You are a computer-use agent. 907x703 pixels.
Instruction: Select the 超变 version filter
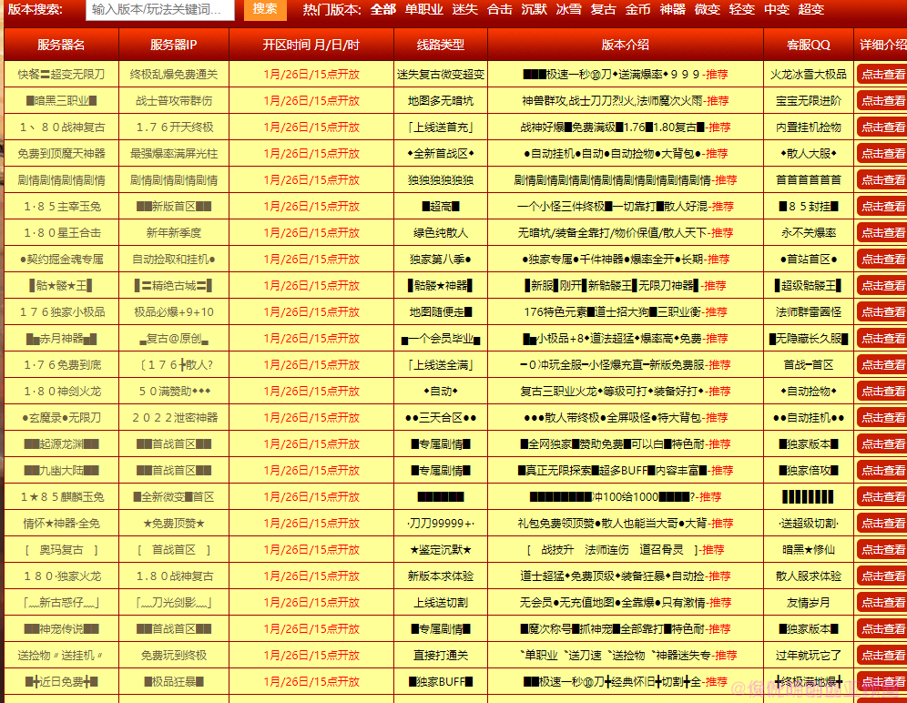point(811,9)
